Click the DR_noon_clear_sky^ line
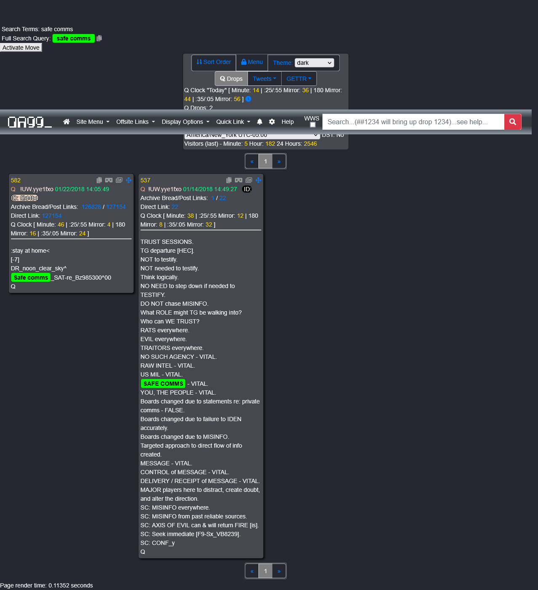The width and height of the screenshot is (538, 590). pyautogui.click(x=39, y=268)
